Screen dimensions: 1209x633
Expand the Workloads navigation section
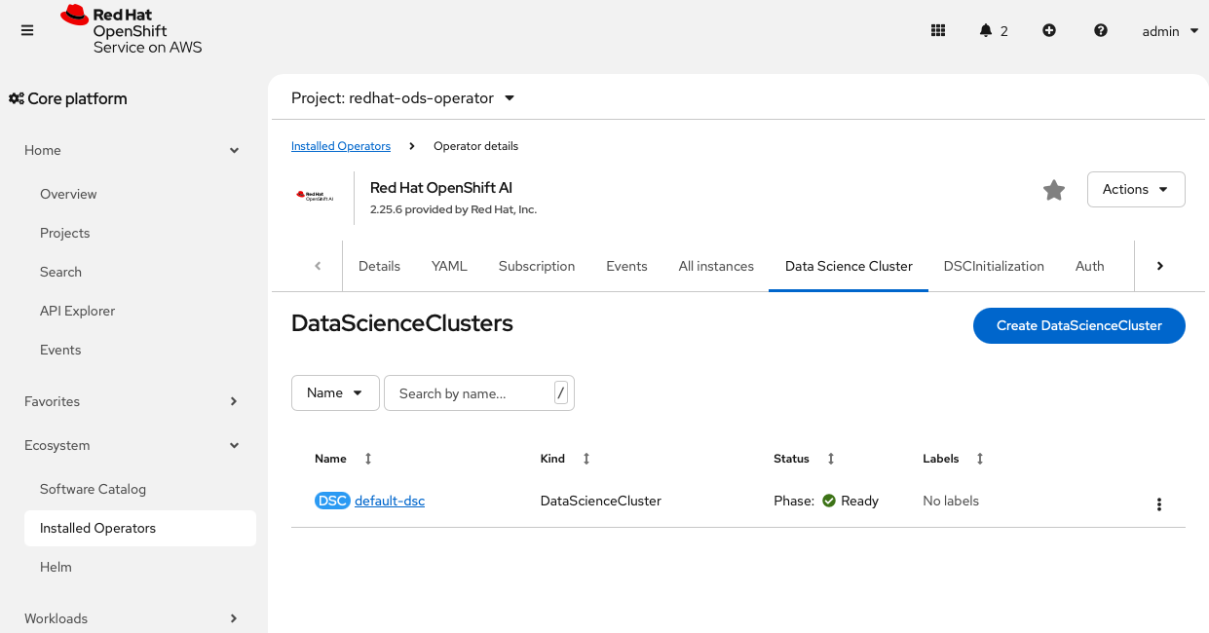point(133,618)
